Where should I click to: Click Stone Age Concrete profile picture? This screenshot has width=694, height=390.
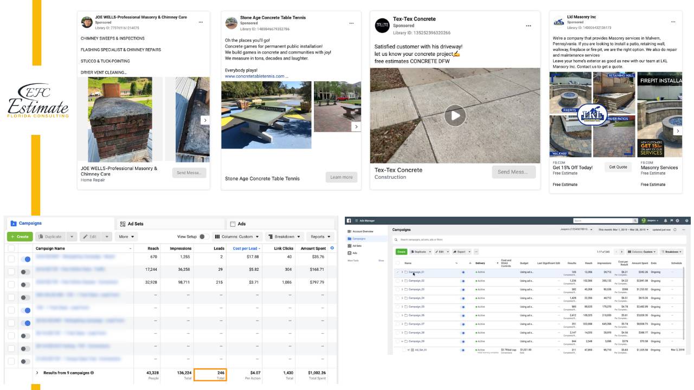[231, 22]
